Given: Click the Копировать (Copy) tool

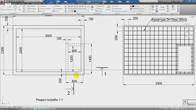Looking at the screenshot, I should tap(32, 9).
